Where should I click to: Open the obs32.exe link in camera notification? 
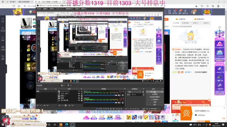click(201, 115)
